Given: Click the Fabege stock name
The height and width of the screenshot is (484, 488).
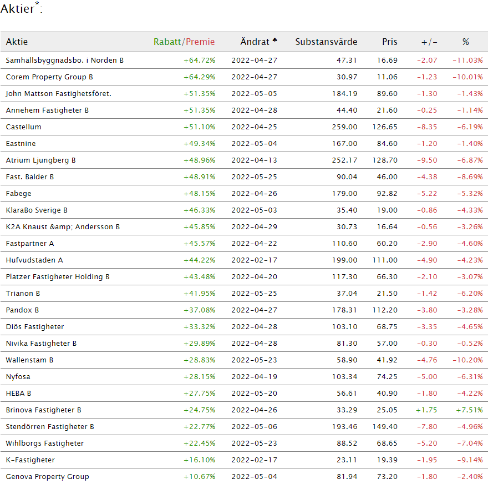Looking at the screenshot, I should [x=19, y=194].
